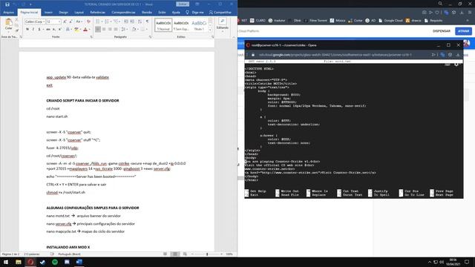Click the heart bookmark icon in Opera toolbar
The image size is (475, 267).
(437, 13)
